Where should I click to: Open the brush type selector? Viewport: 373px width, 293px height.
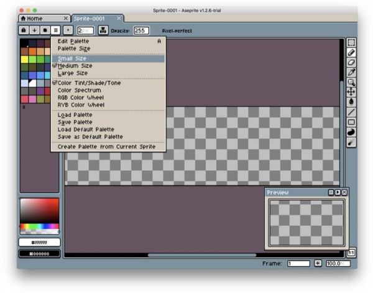pyautogui.click(x=68, y=30)
